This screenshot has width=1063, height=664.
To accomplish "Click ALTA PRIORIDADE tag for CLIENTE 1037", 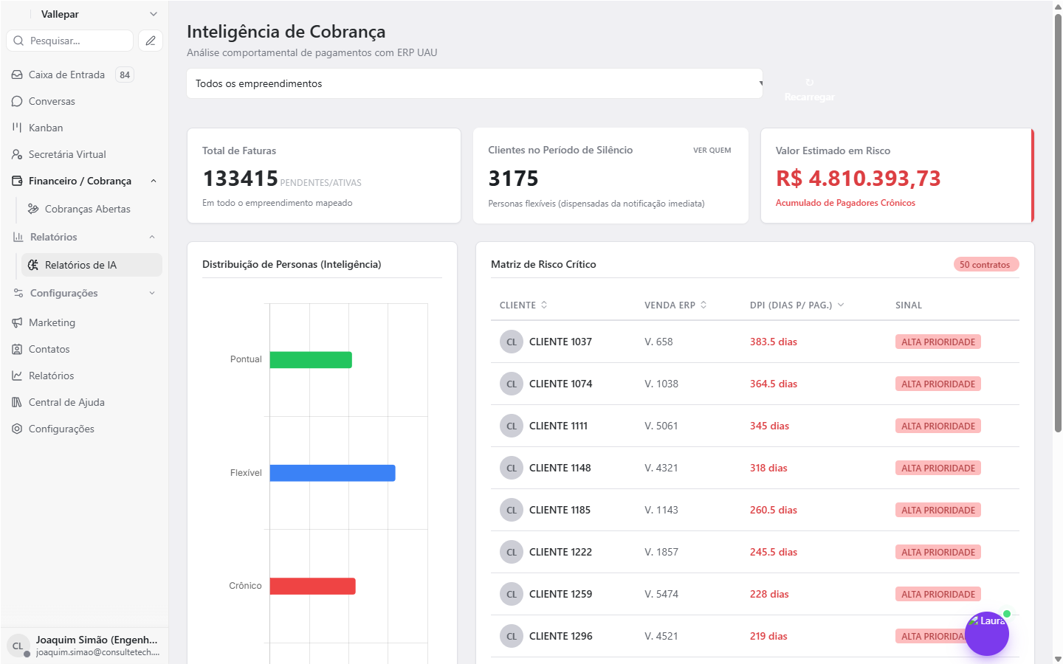I will click(938, 342).
